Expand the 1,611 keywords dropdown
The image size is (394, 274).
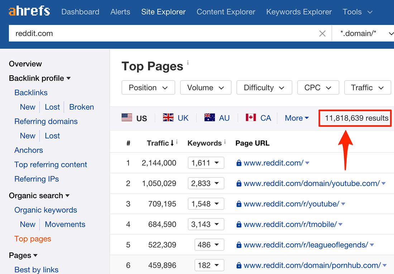206,163
